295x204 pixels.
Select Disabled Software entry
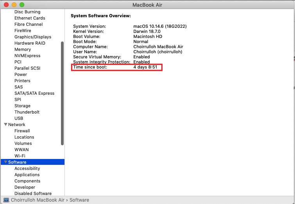click(x=33, y=193)
